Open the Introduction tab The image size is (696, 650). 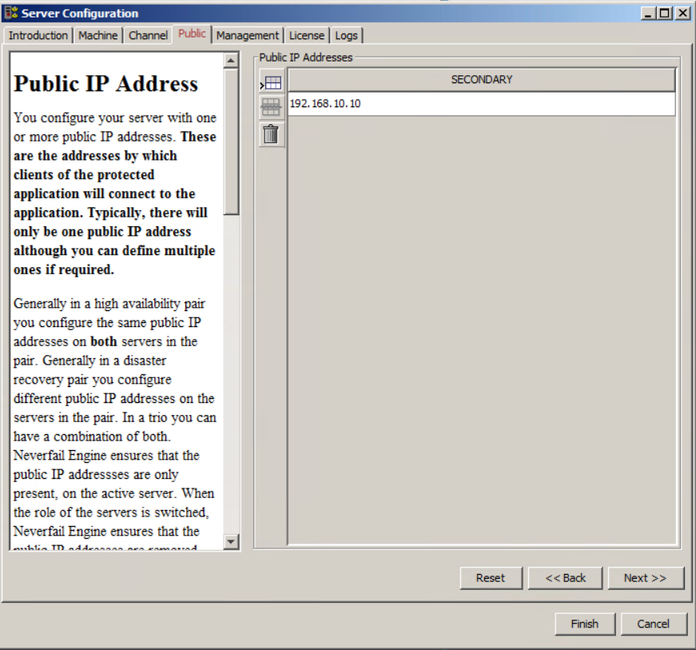(38, 35)
